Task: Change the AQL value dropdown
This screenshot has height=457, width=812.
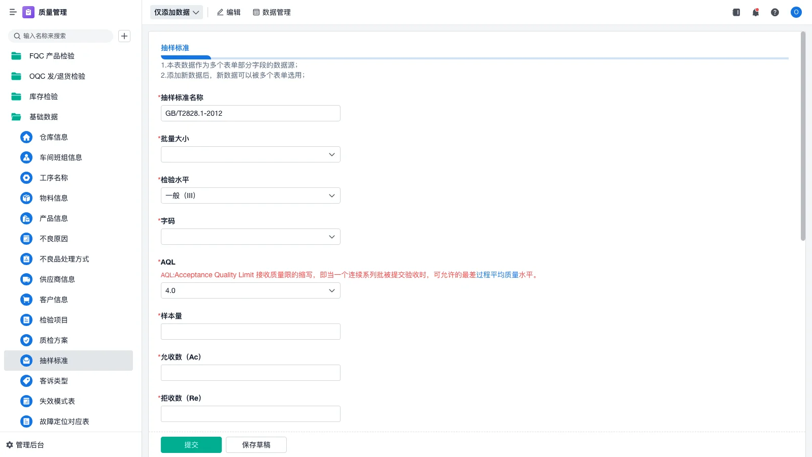Action: point(250,290)
